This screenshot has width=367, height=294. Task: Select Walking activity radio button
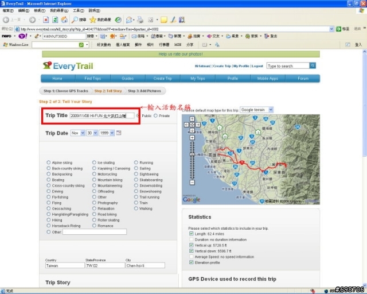coord(136,208)
